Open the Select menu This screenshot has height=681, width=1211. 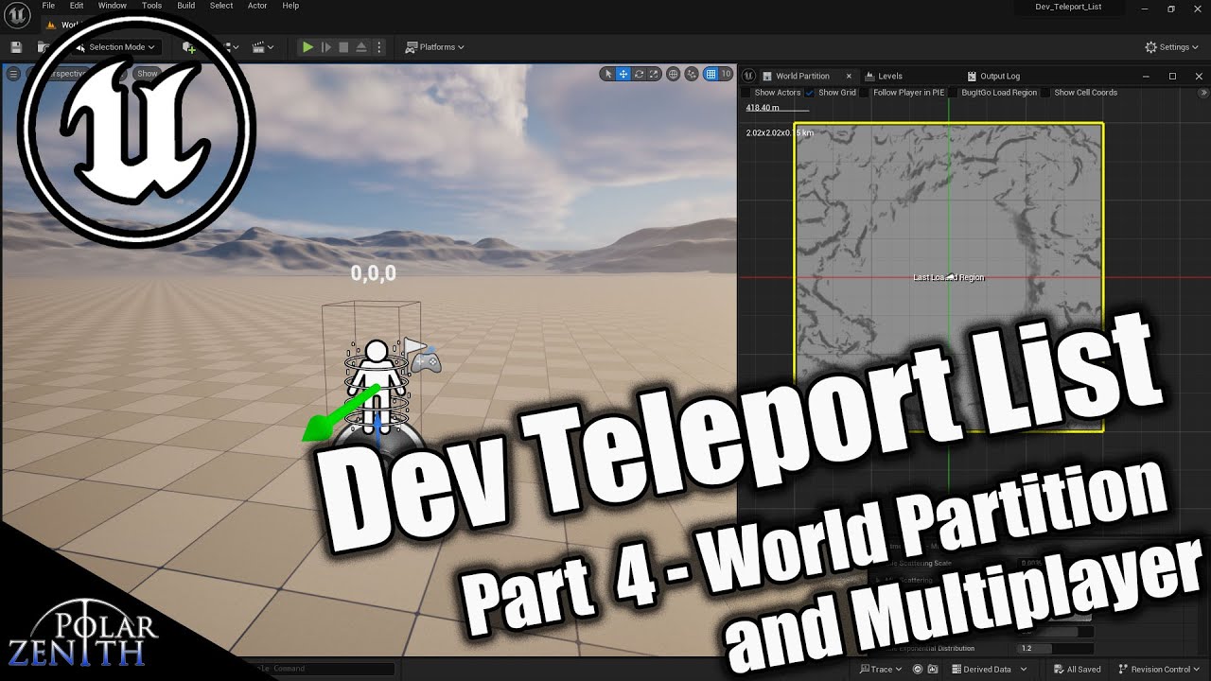pyautogui.click(x=221, y=6)
